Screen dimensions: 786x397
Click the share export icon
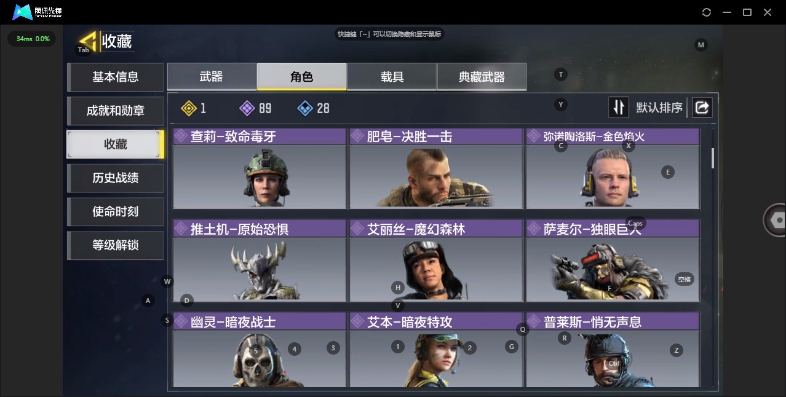coord(702,108)
